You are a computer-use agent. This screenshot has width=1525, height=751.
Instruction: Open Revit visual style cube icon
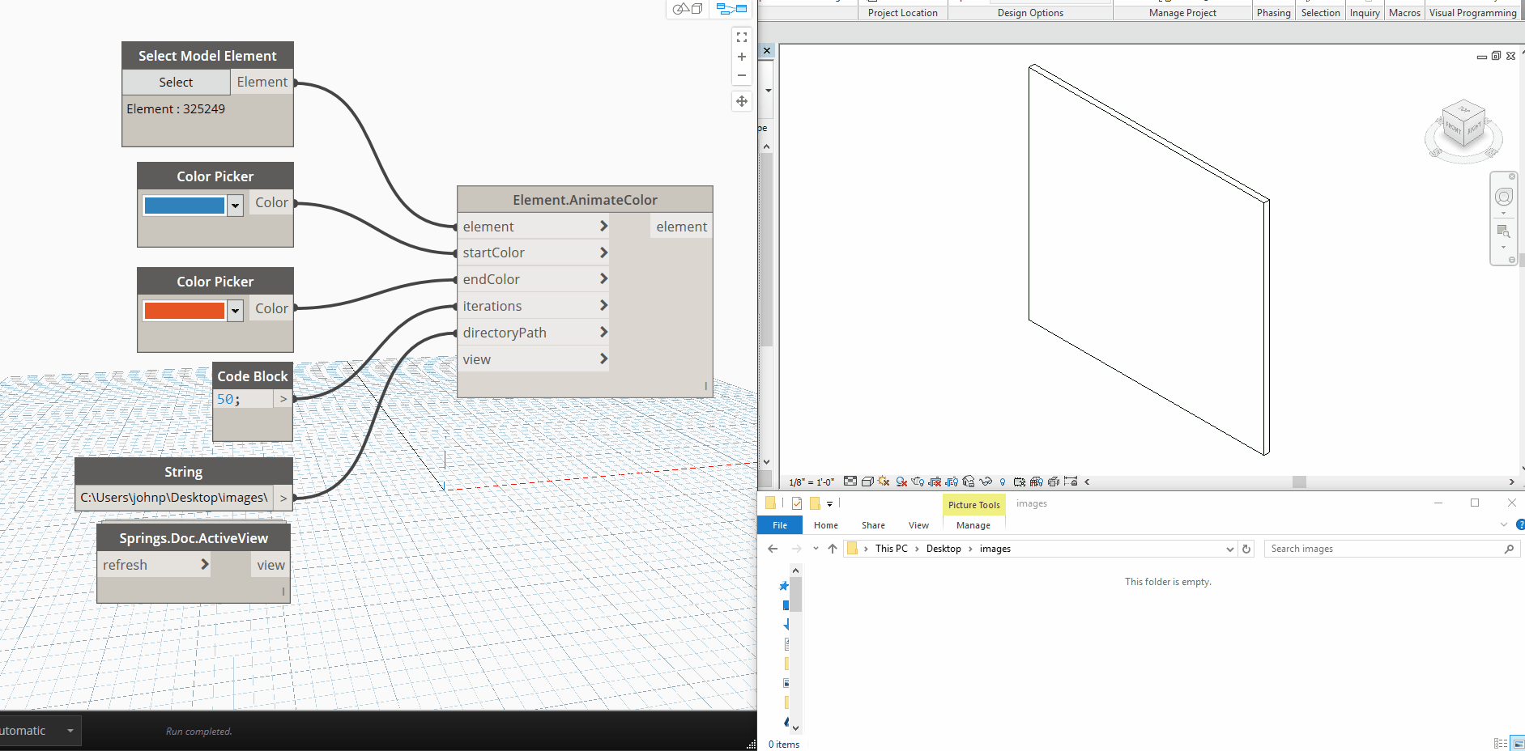[x=867, y=482]
